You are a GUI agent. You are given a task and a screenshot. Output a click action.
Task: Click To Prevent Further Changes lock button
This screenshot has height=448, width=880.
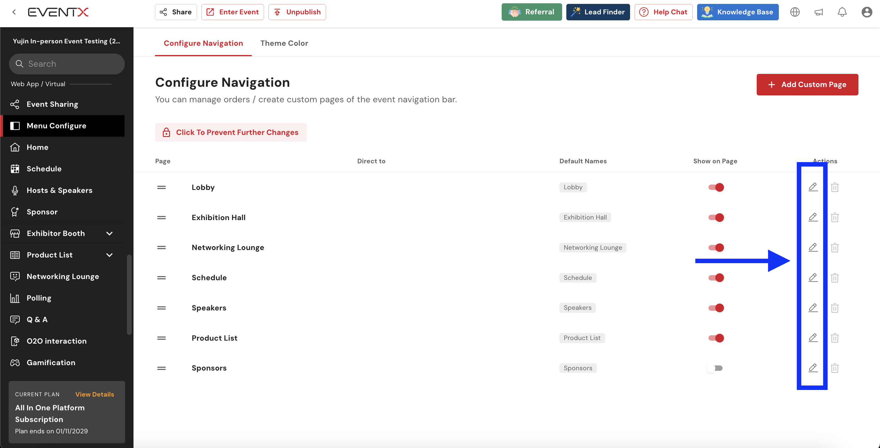coord(230,132)
